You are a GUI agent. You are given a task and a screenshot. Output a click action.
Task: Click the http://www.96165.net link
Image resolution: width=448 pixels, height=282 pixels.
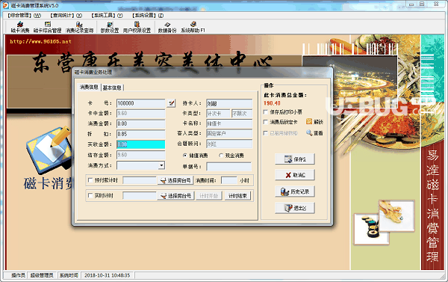coord(40,41)
